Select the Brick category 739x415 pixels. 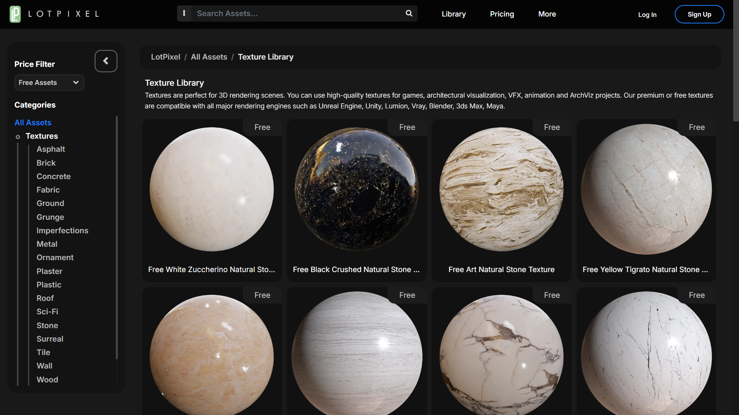46,163
